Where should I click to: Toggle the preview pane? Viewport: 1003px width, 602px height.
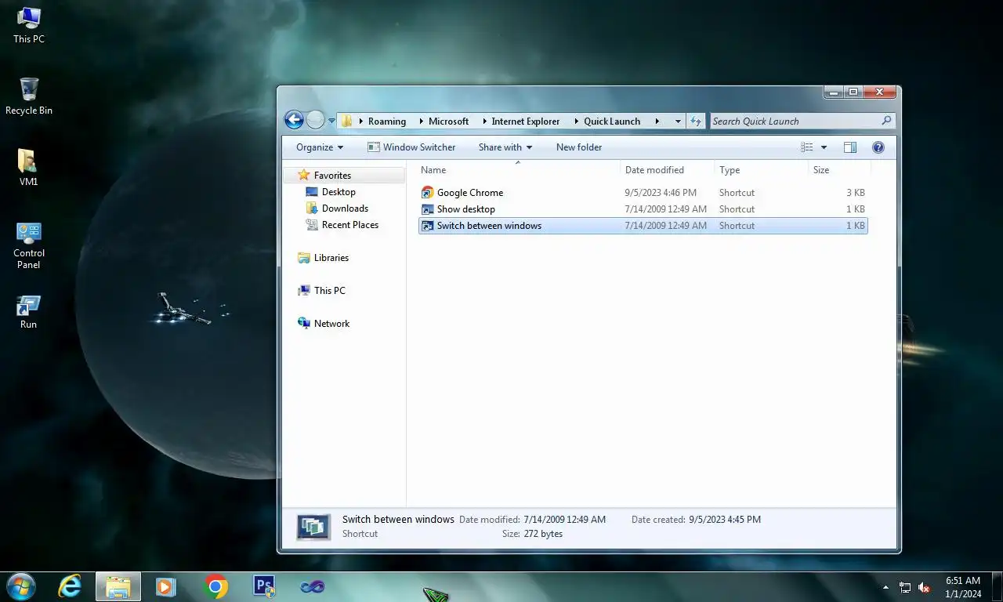850,147
